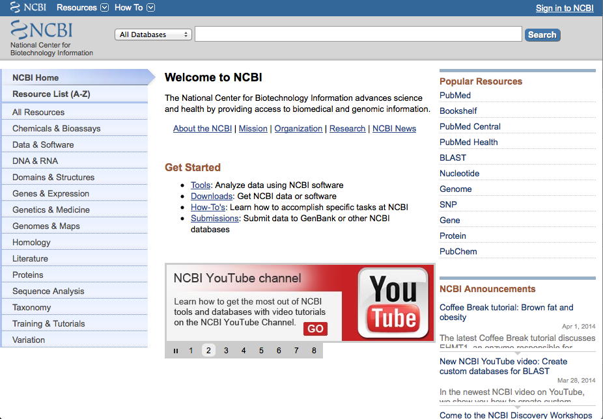Open Gene resource link
The image size is (603, 419).
[x=449, y=221]
